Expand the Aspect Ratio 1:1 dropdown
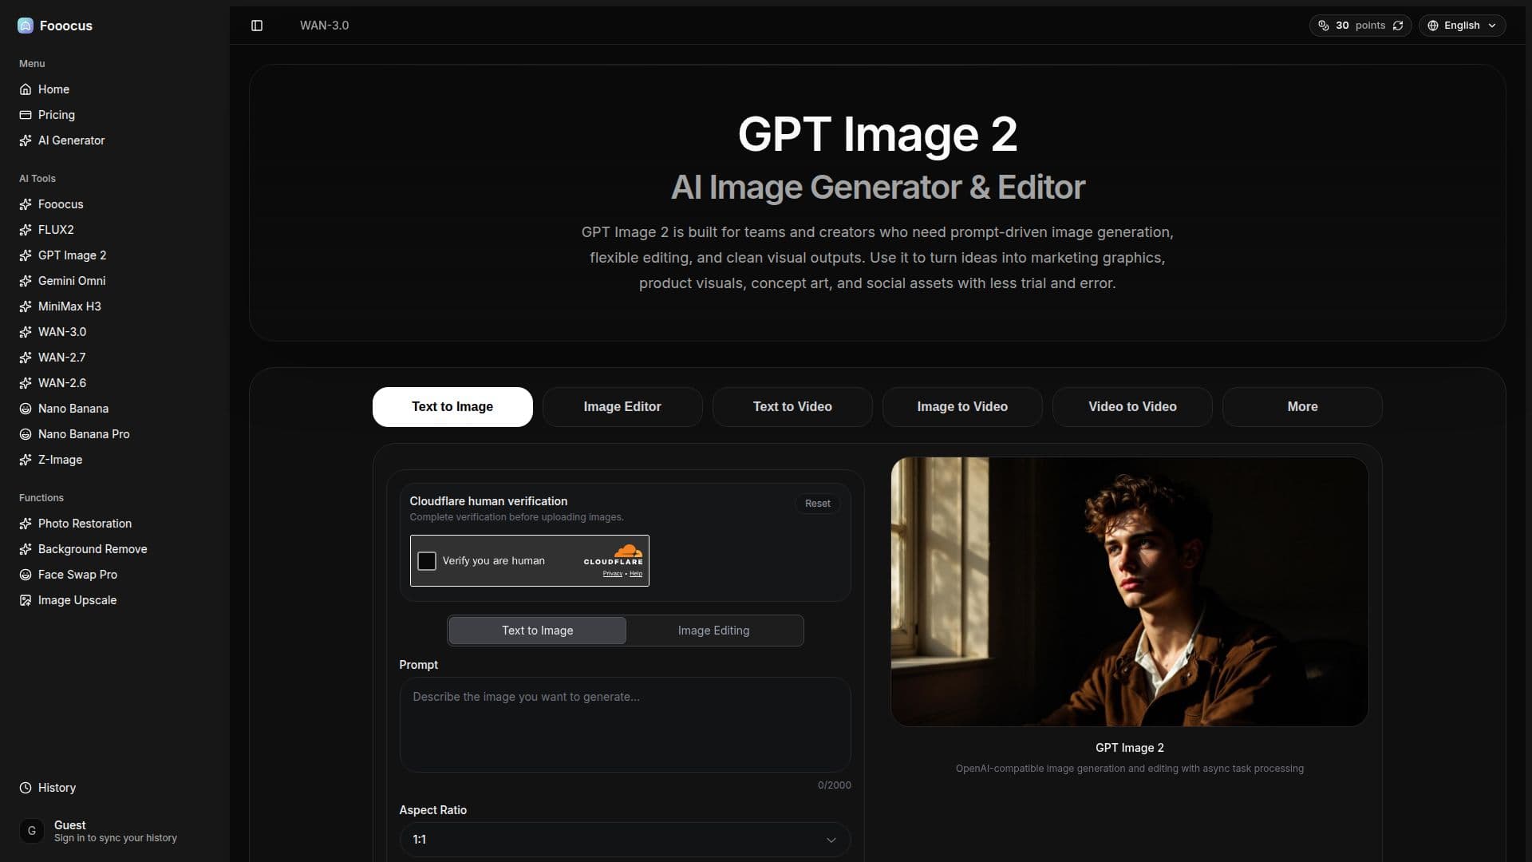Screen dimensions: 1532x862 tap(625, 840)
